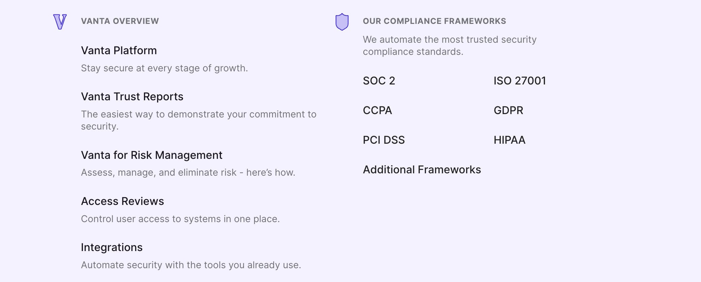View Additional Frameworks
Screen dimensions: 701x282
tap(422, 170)
